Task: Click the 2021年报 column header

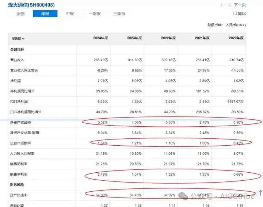Action: [x=202, y=38]
